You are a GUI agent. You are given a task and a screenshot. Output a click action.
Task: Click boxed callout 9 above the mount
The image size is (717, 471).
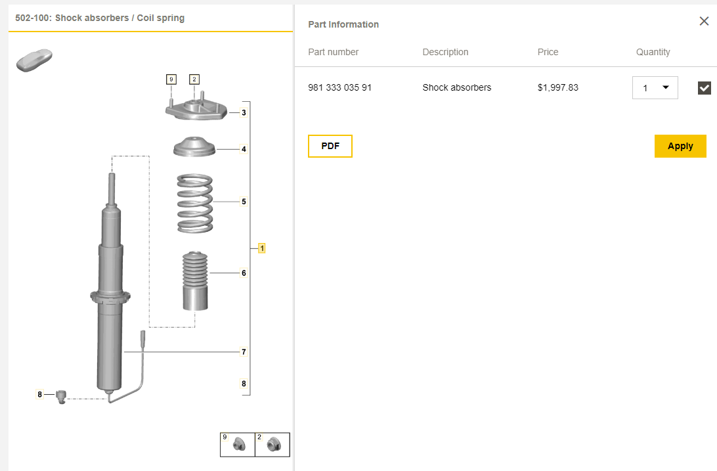[x=171, y=79]
